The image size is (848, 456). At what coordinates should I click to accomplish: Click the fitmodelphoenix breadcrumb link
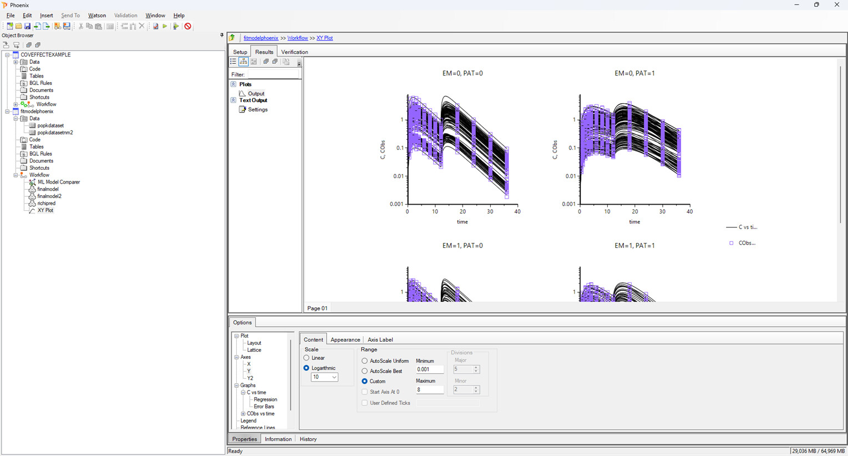[261, 38]
